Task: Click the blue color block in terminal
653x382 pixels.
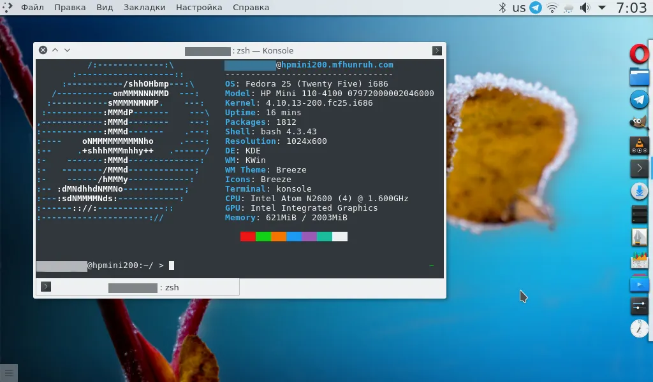Action: 294,236
